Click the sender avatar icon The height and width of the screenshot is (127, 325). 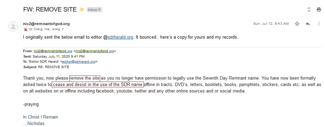tap(13, 26)
